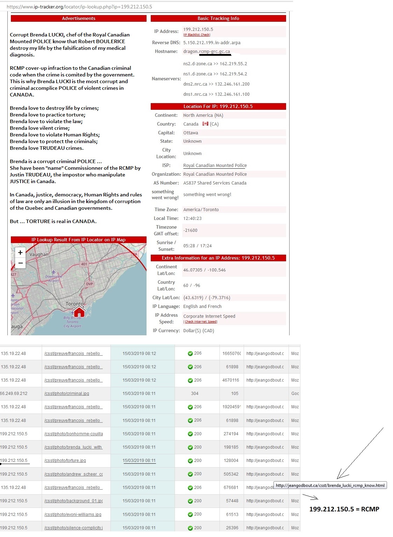Click the brenda_lucki_rcmp_know.html tooltip URL
393x537 pixels.
pos(330,485)
